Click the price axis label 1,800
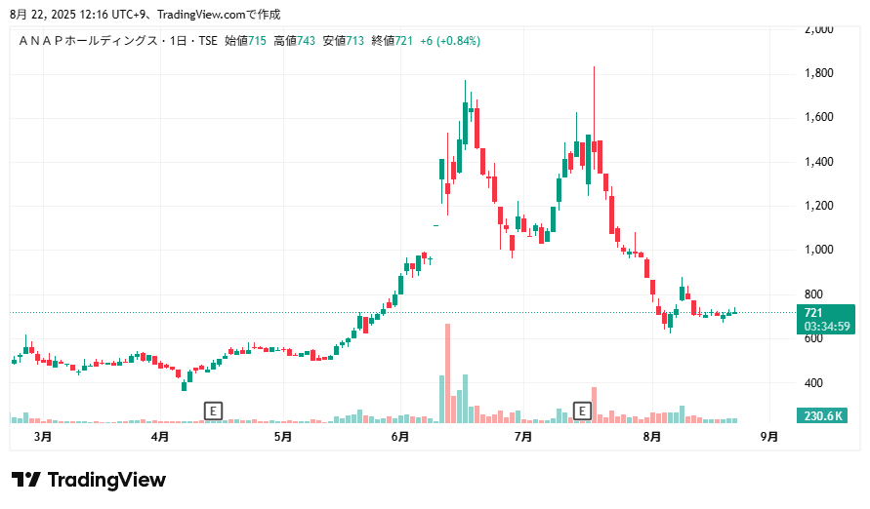Screen dimensions: 870x509 [x=819, y=73]
